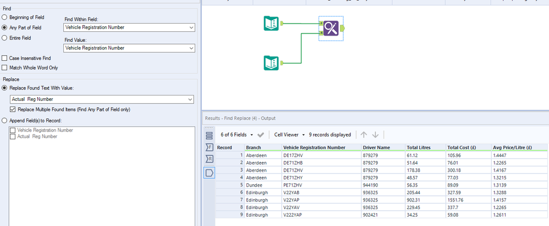Click the Total Cost (£) column header
This screenshot has width=549, height=226.
(x=469, y=148)
